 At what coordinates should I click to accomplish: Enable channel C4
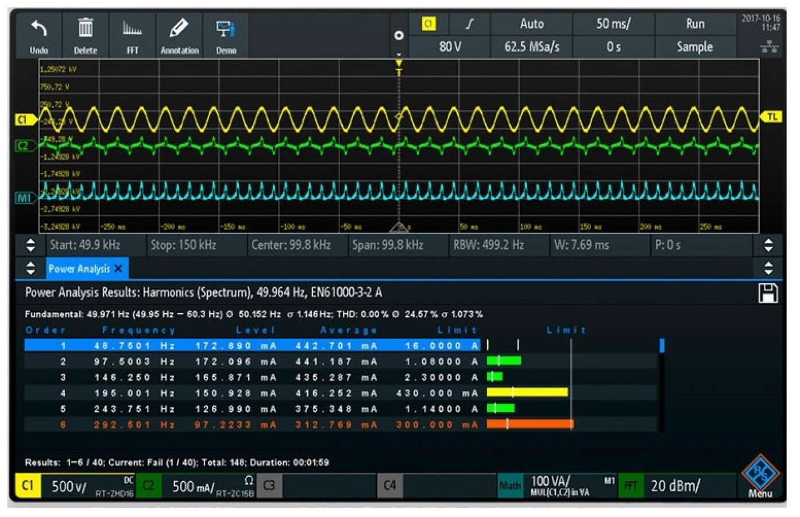pos(389,485)
